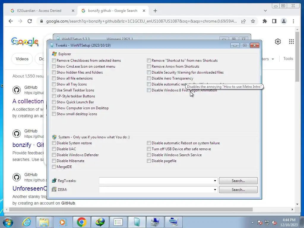Check Disable Windows Defender
Image resolution: width=304 pixels, height=228 pixels.
[x=54, y=155]
